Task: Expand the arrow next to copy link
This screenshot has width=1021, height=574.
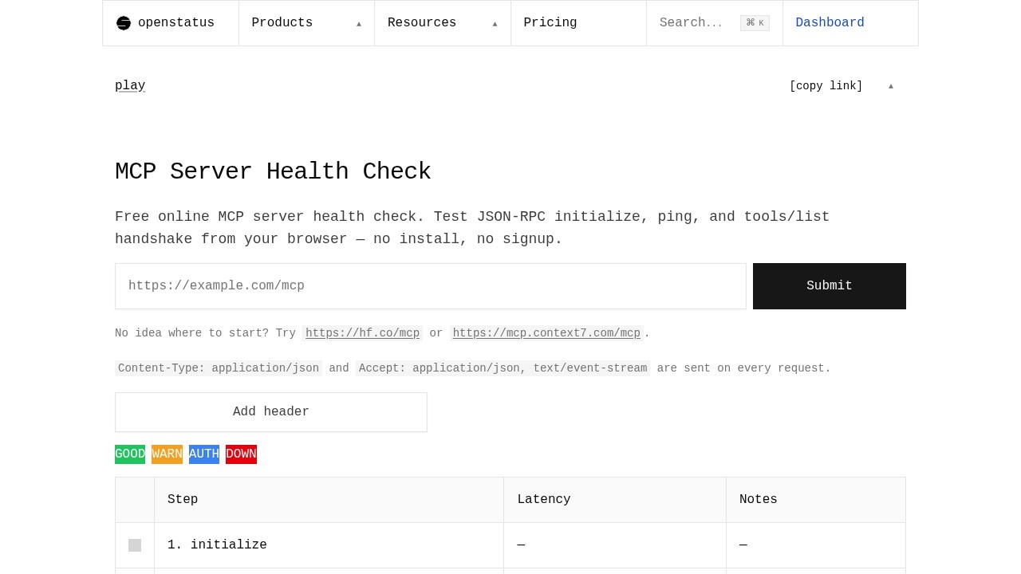Action: tap(891, 86)
